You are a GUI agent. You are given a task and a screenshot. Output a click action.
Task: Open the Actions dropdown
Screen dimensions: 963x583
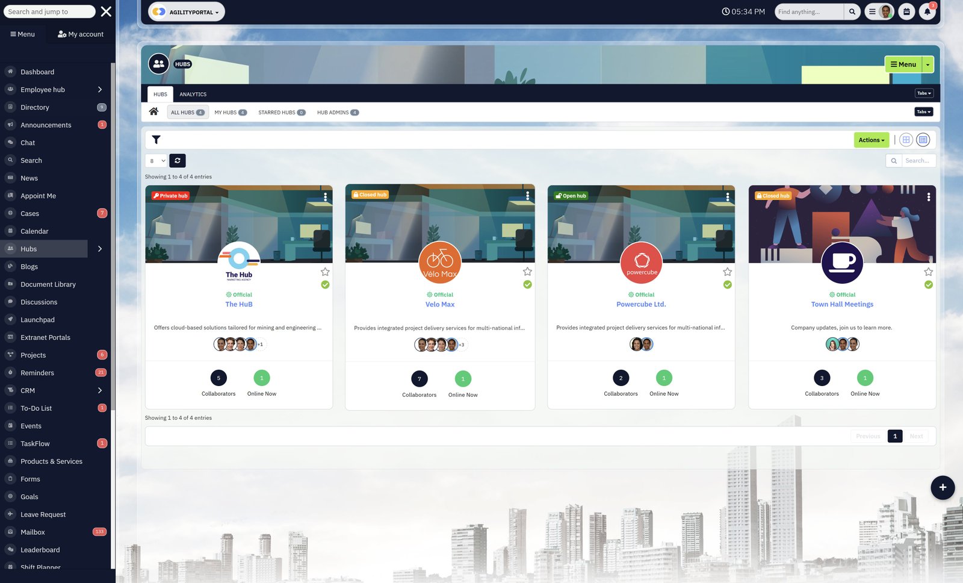pos(871,140)
